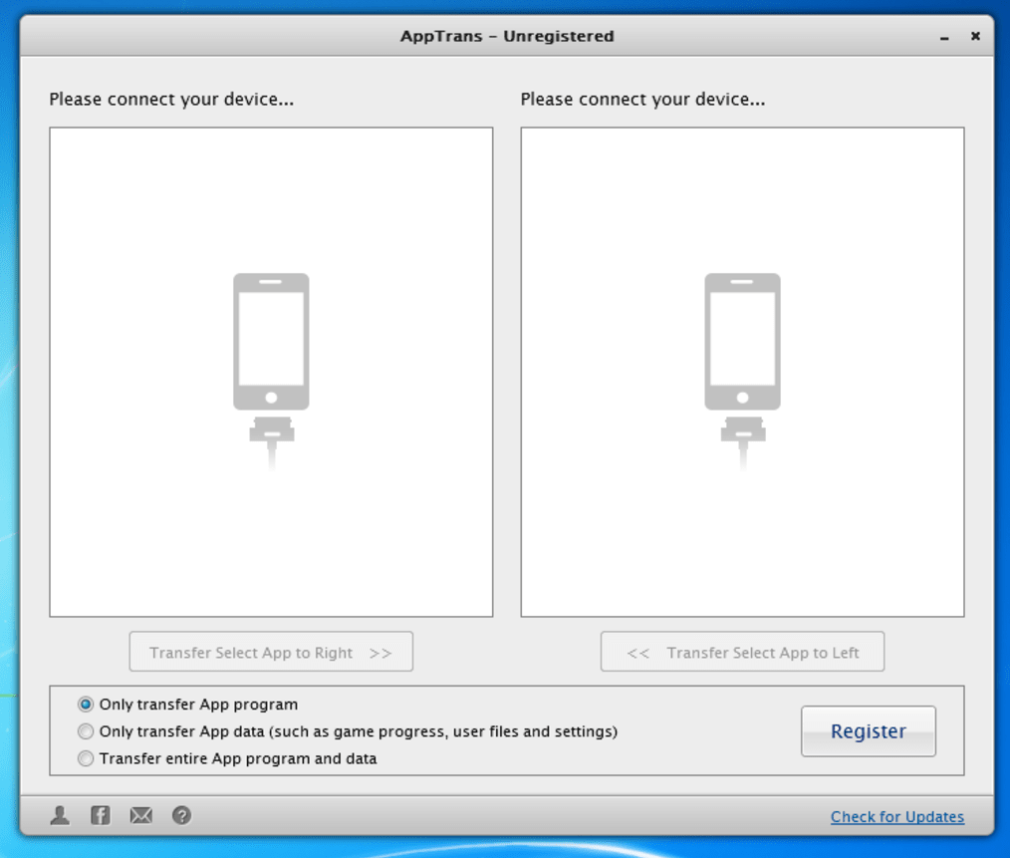Open the Facebook page icon

click(x=101, y=815)
